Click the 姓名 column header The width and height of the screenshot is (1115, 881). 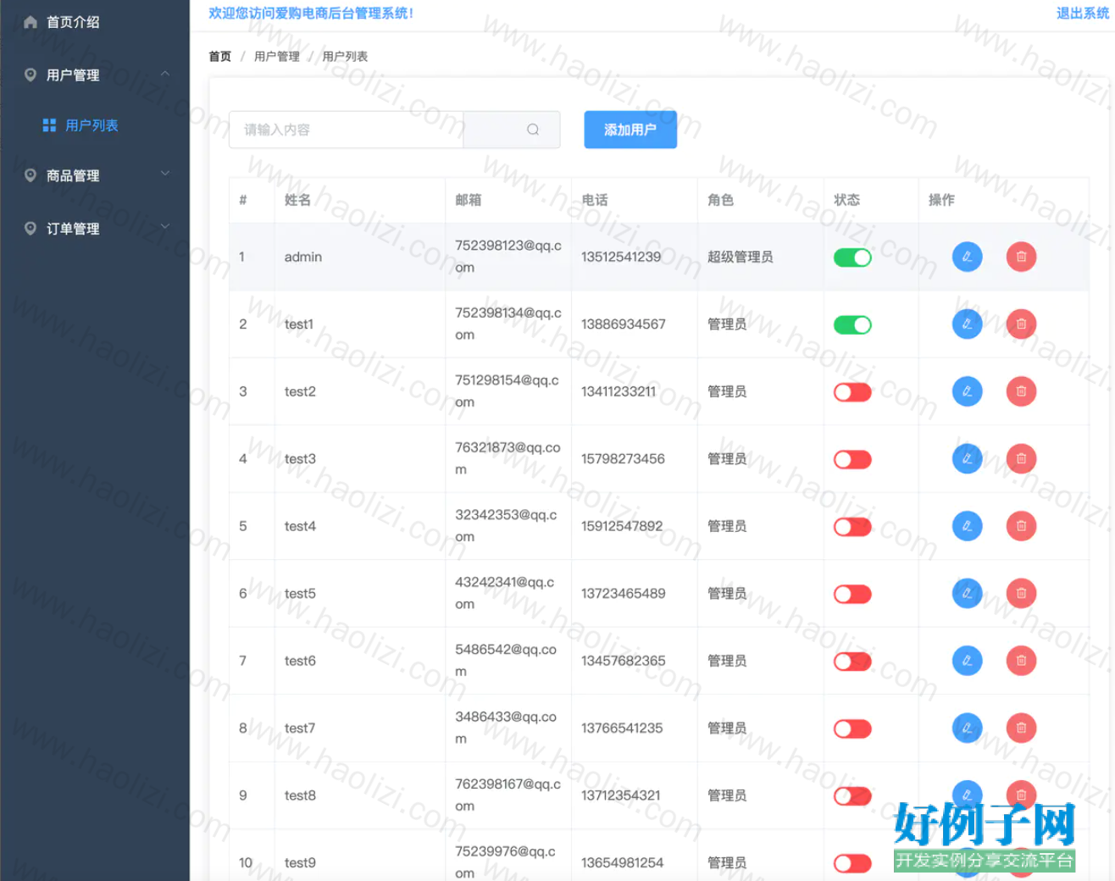point(297,200)
